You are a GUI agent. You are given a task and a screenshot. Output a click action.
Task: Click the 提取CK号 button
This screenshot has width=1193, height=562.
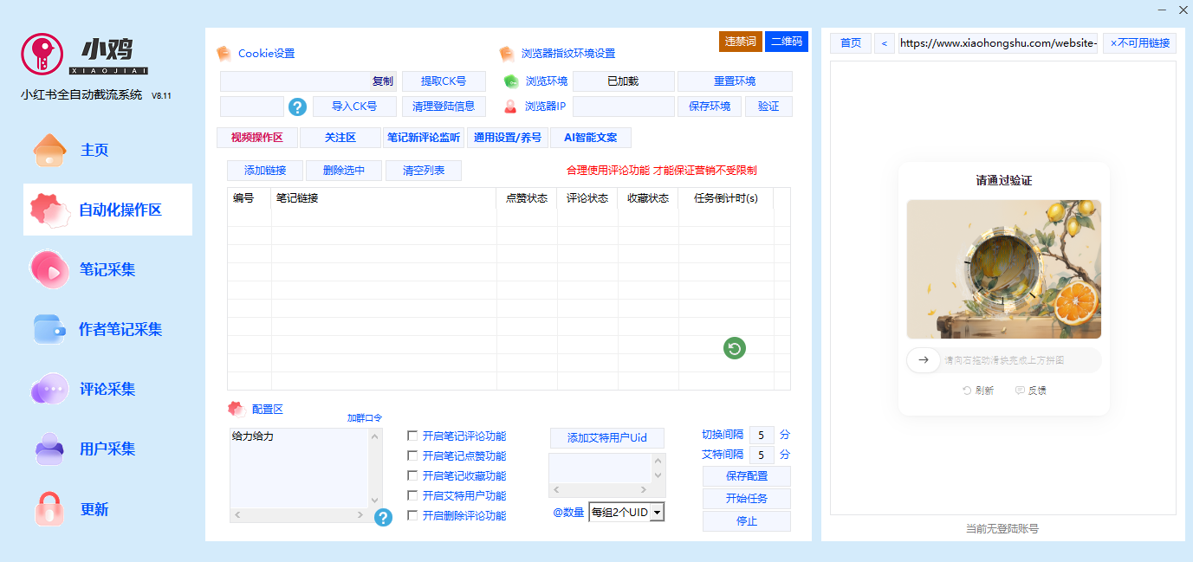[x=444, y=81]
